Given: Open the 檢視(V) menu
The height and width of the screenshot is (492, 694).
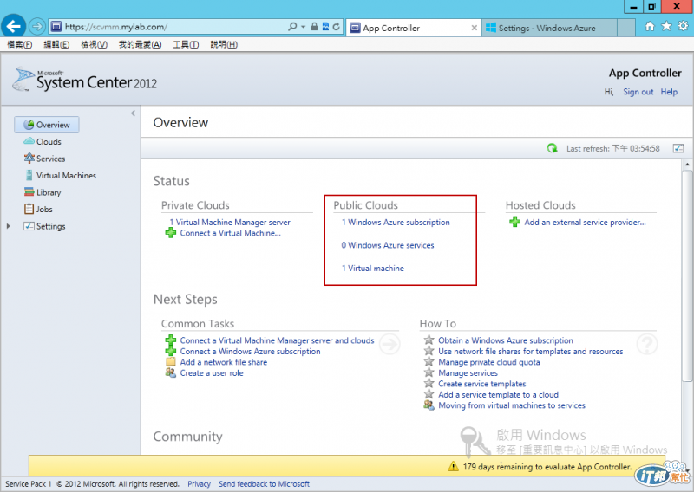Looking at the screenshot, I should 94,44.
